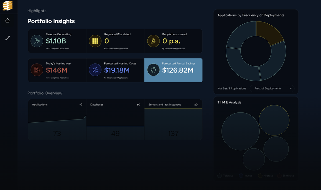The image size is (321, 190).
Task: Click the T I M E Analysis title
Action: [229, 102]
